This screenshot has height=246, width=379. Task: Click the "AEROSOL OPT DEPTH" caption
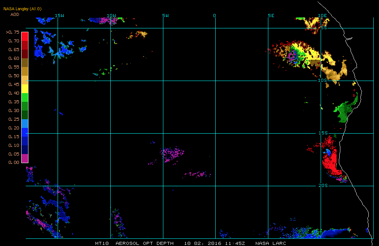point(144,243)
